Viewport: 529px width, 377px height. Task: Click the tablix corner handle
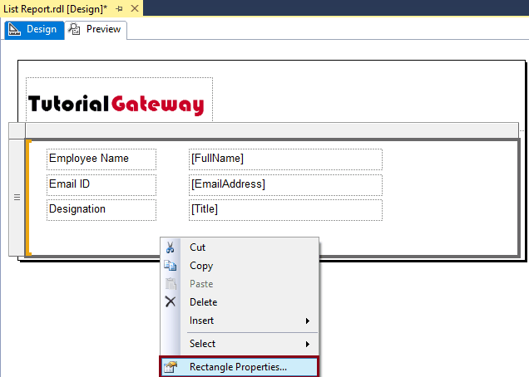coord(17,130)
